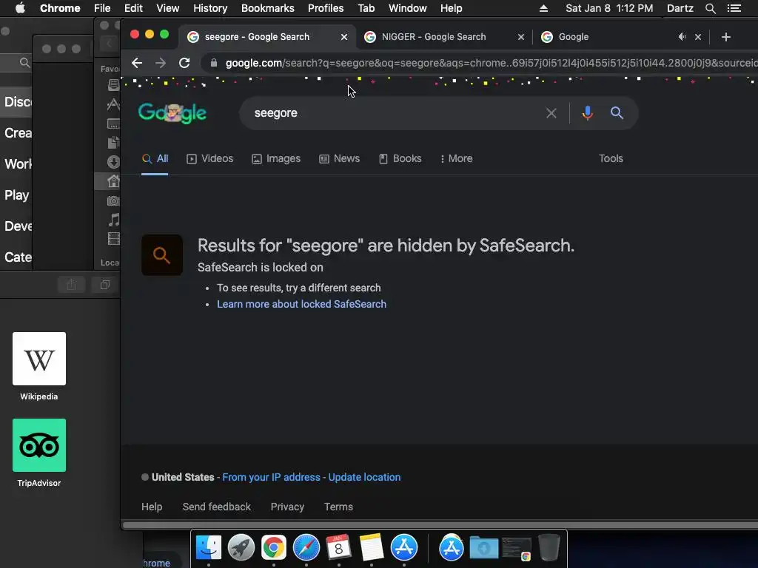Screen dimensions: 758x568
Task: Open the History menu
Action: click(x=209, y=8)
